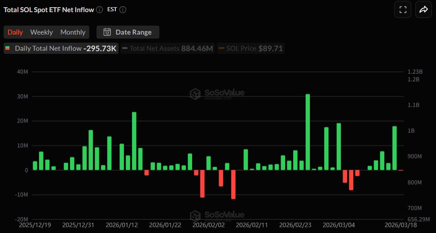Viewport: 436px width, 233px height.
Task: Click the last green bar near 2026/03/18
Action: (x=394, y=148)
